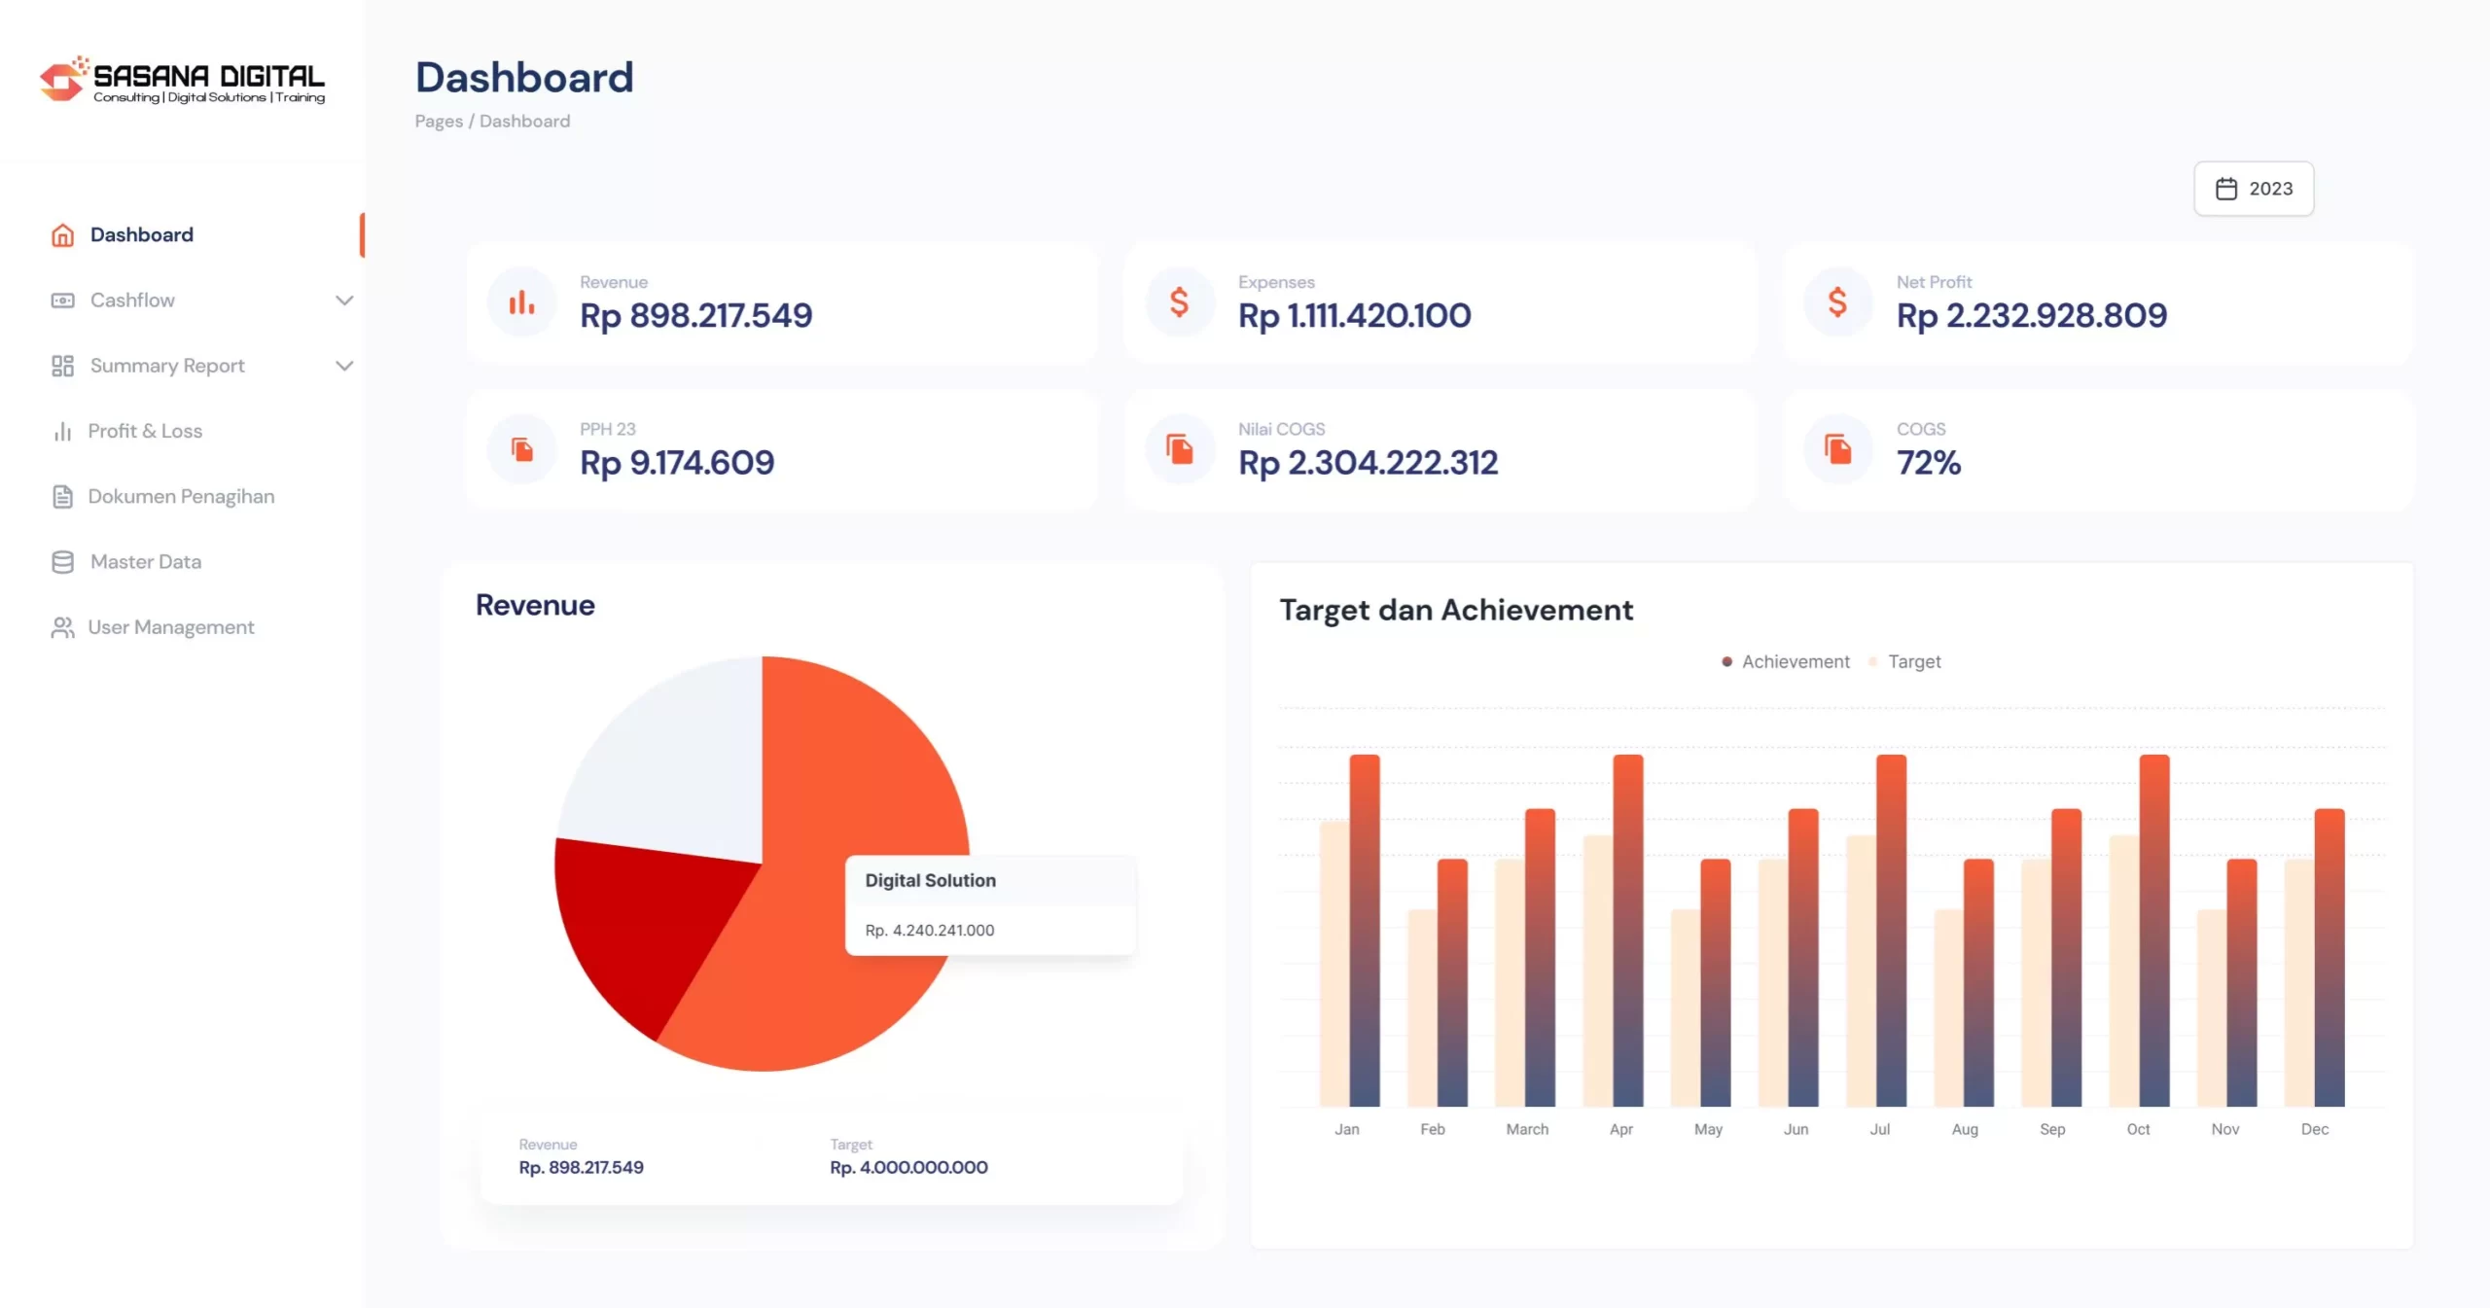Toggle the Target legend series
Viewport: 2490px width, 1308px height.
pos(1904,661)
